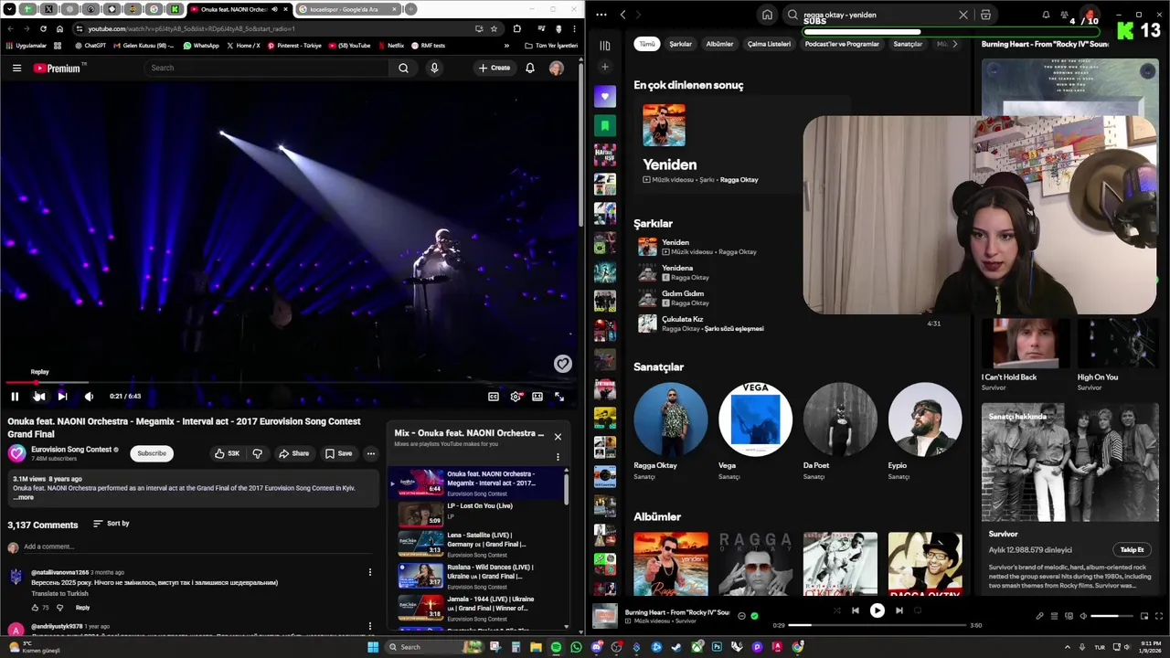Viewport: 1170px width, 658px height.
Task: Toggle Spotify shuffle
Action: [x=836, y=610]
